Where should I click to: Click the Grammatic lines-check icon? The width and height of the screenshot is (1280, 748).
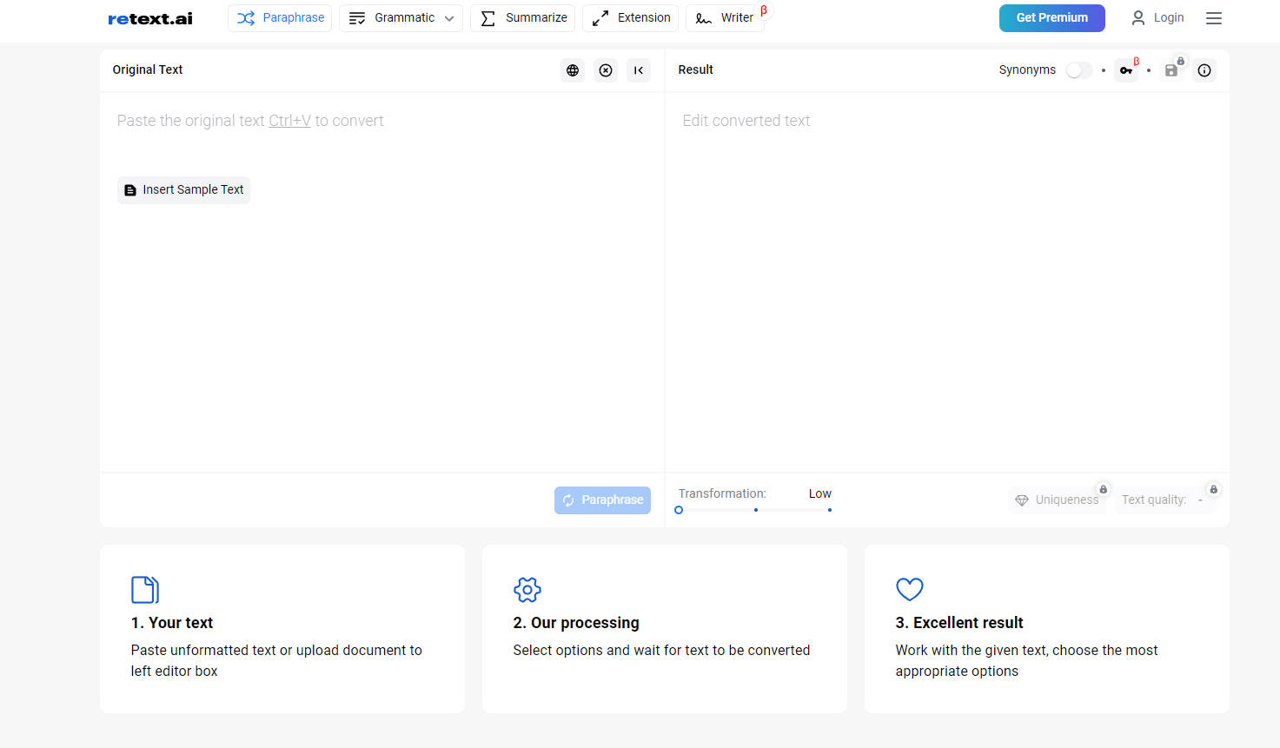(x=357, y=18)
